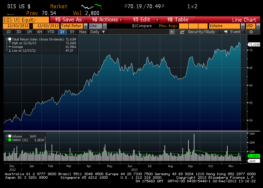Select the 6M range tab
Viewport: 263px width, 188px height.
[39, 32]
